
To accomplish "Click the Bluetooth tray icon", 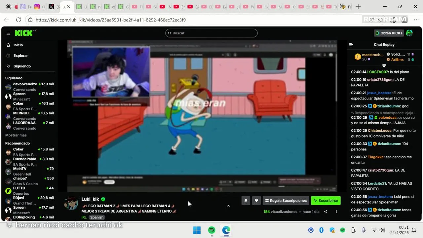I will tap(321, 230).
